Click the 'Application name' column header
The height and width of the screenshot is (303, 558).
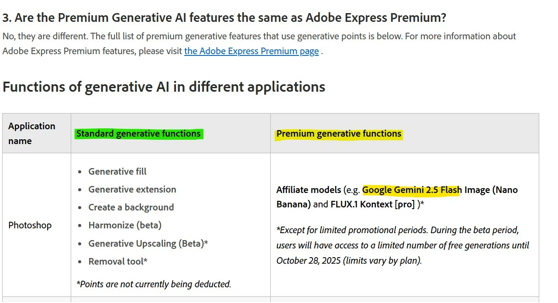click(32, 133)
